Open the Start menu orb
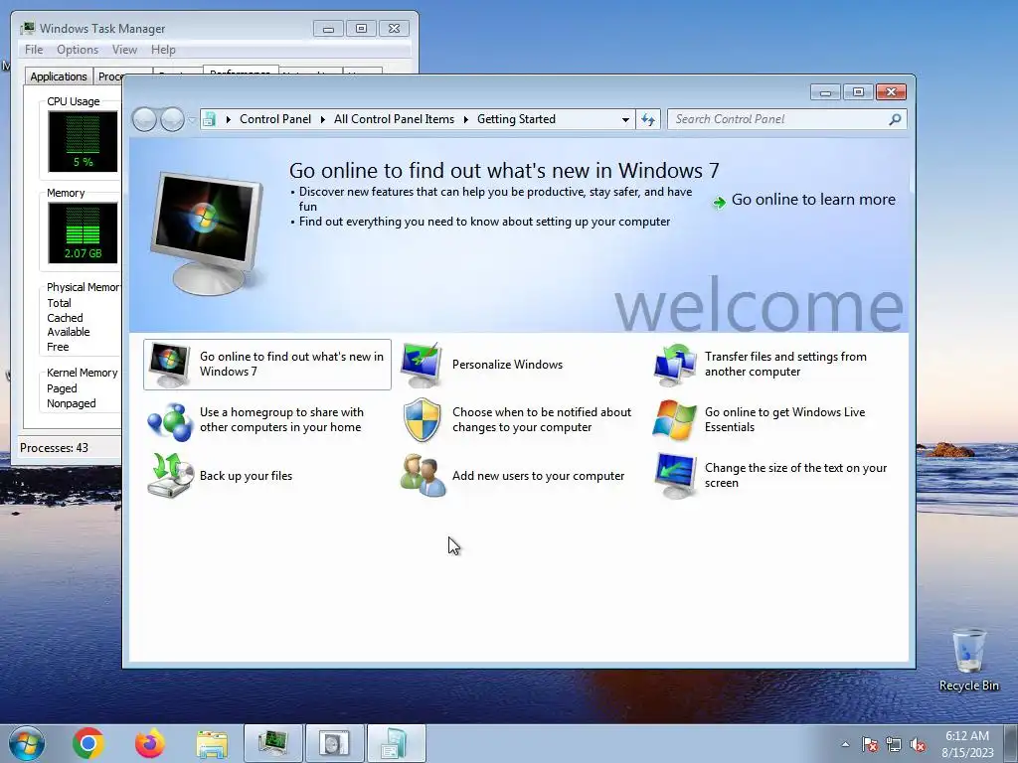Viewport: 1018px width, 763px height. (26, 743)
